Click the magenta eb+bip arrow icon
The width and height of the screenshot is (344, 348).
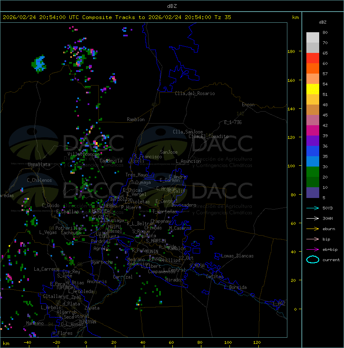coord(313,250)
